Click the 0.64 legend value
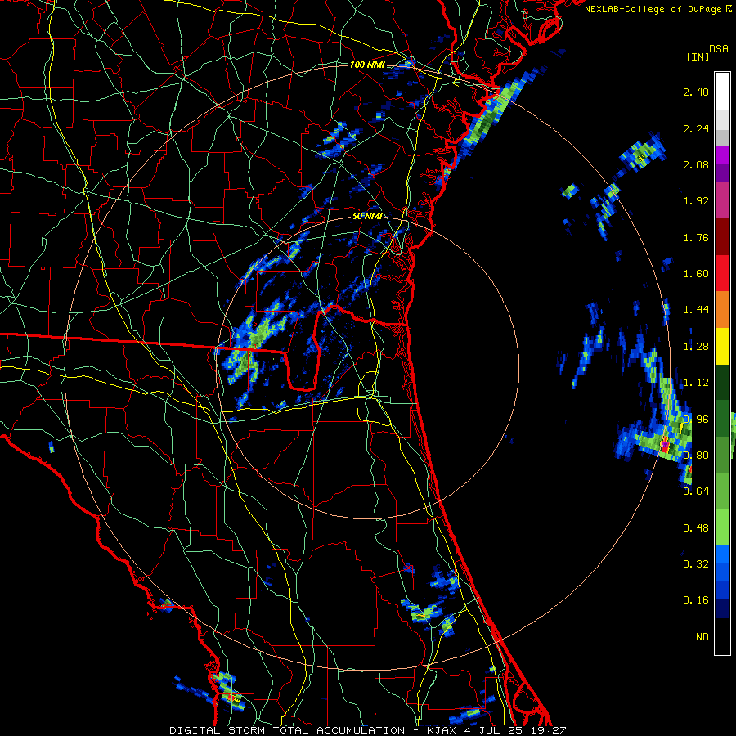The width and height of the screenshot is (736, 736). (x=696, y=491)
